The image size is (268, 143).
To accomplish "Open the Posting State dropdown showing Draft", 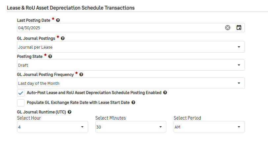I will tap(131, 65).
